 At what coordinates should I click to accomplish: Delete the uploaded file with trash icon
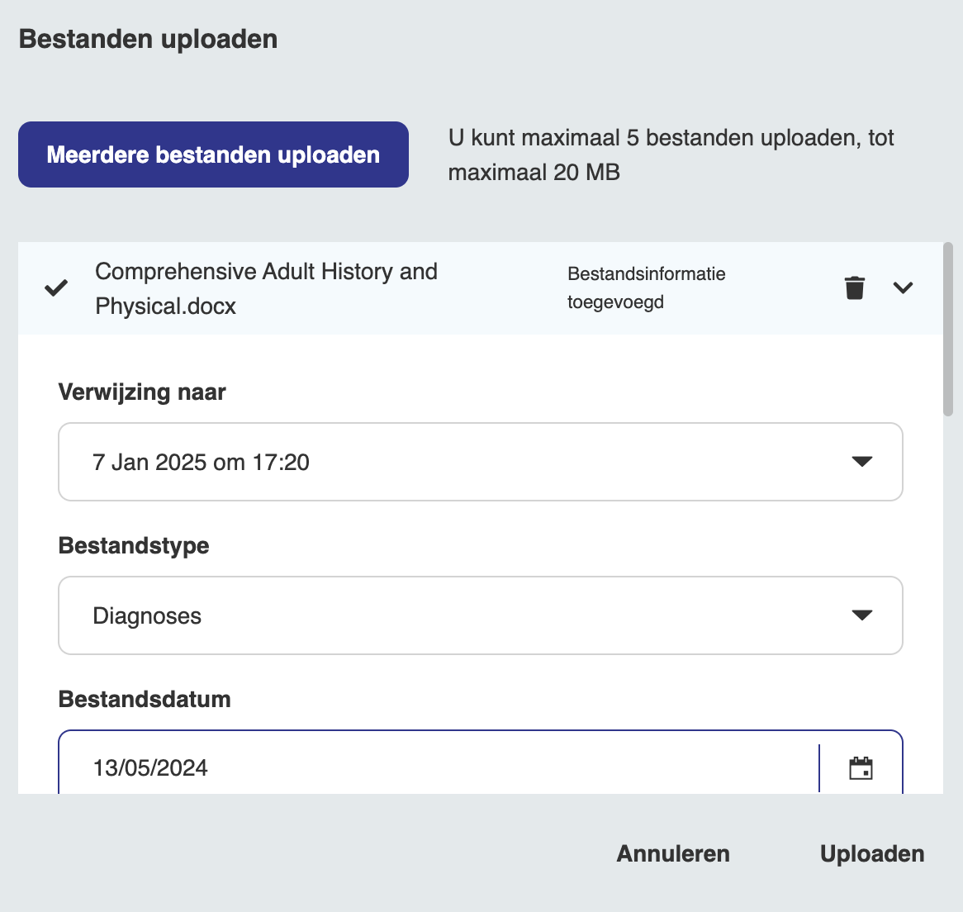coord(854,288)
